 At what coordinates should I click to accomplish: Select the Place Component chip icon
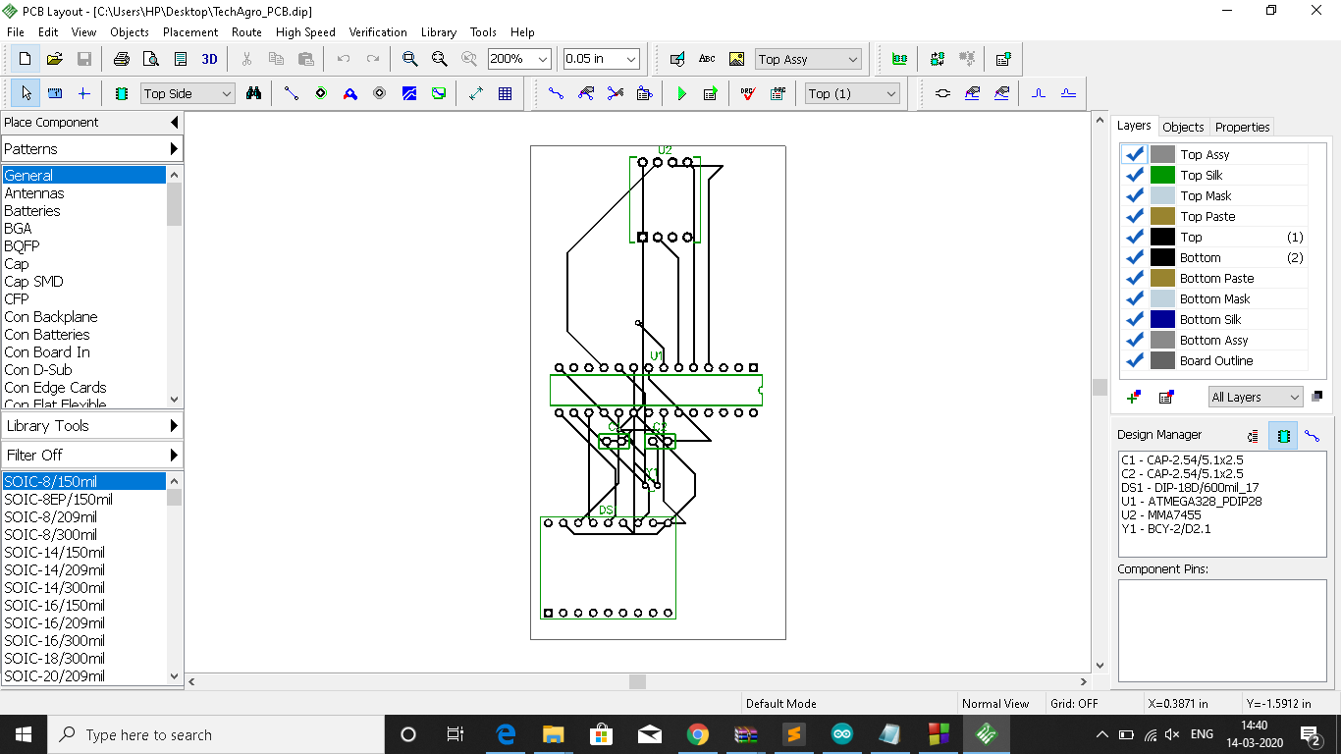[122, 94]
